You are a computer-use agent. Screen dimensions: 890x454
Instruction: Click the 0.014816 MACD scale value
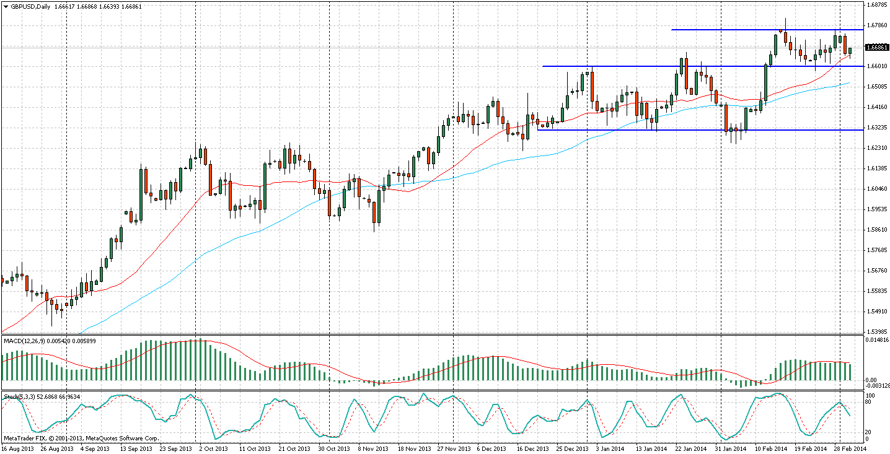pyautogui.click(x=876, y=341)
